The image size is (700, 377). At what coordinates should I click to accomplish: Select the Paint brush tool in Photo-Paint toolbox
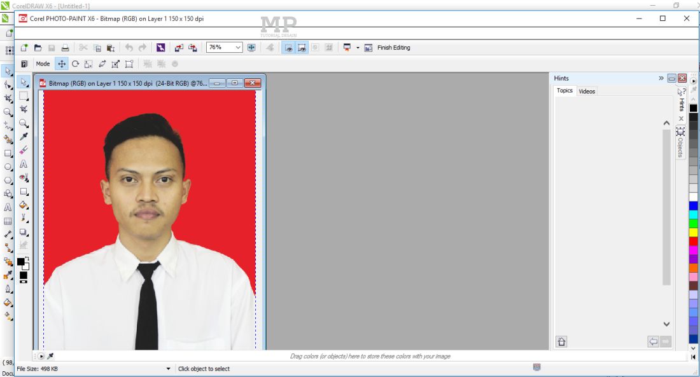tap(24, 219)
